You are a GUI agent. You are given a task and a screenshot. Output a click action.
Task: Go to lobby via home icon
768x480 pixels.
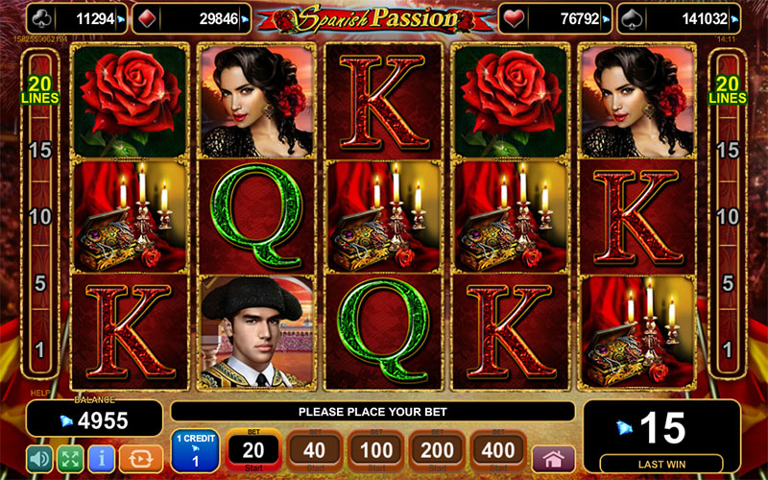(x=554, y=460)
